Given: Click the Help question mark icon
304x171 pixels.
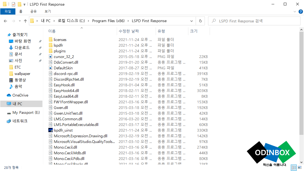Looking at the screenshot, I should [300, 12].
